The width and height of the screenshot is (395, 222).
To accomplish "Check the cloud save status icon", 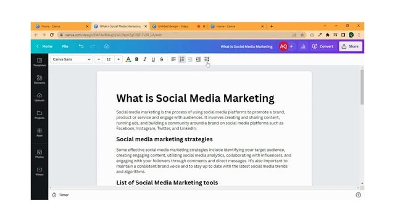I will (x=107, y=46).
